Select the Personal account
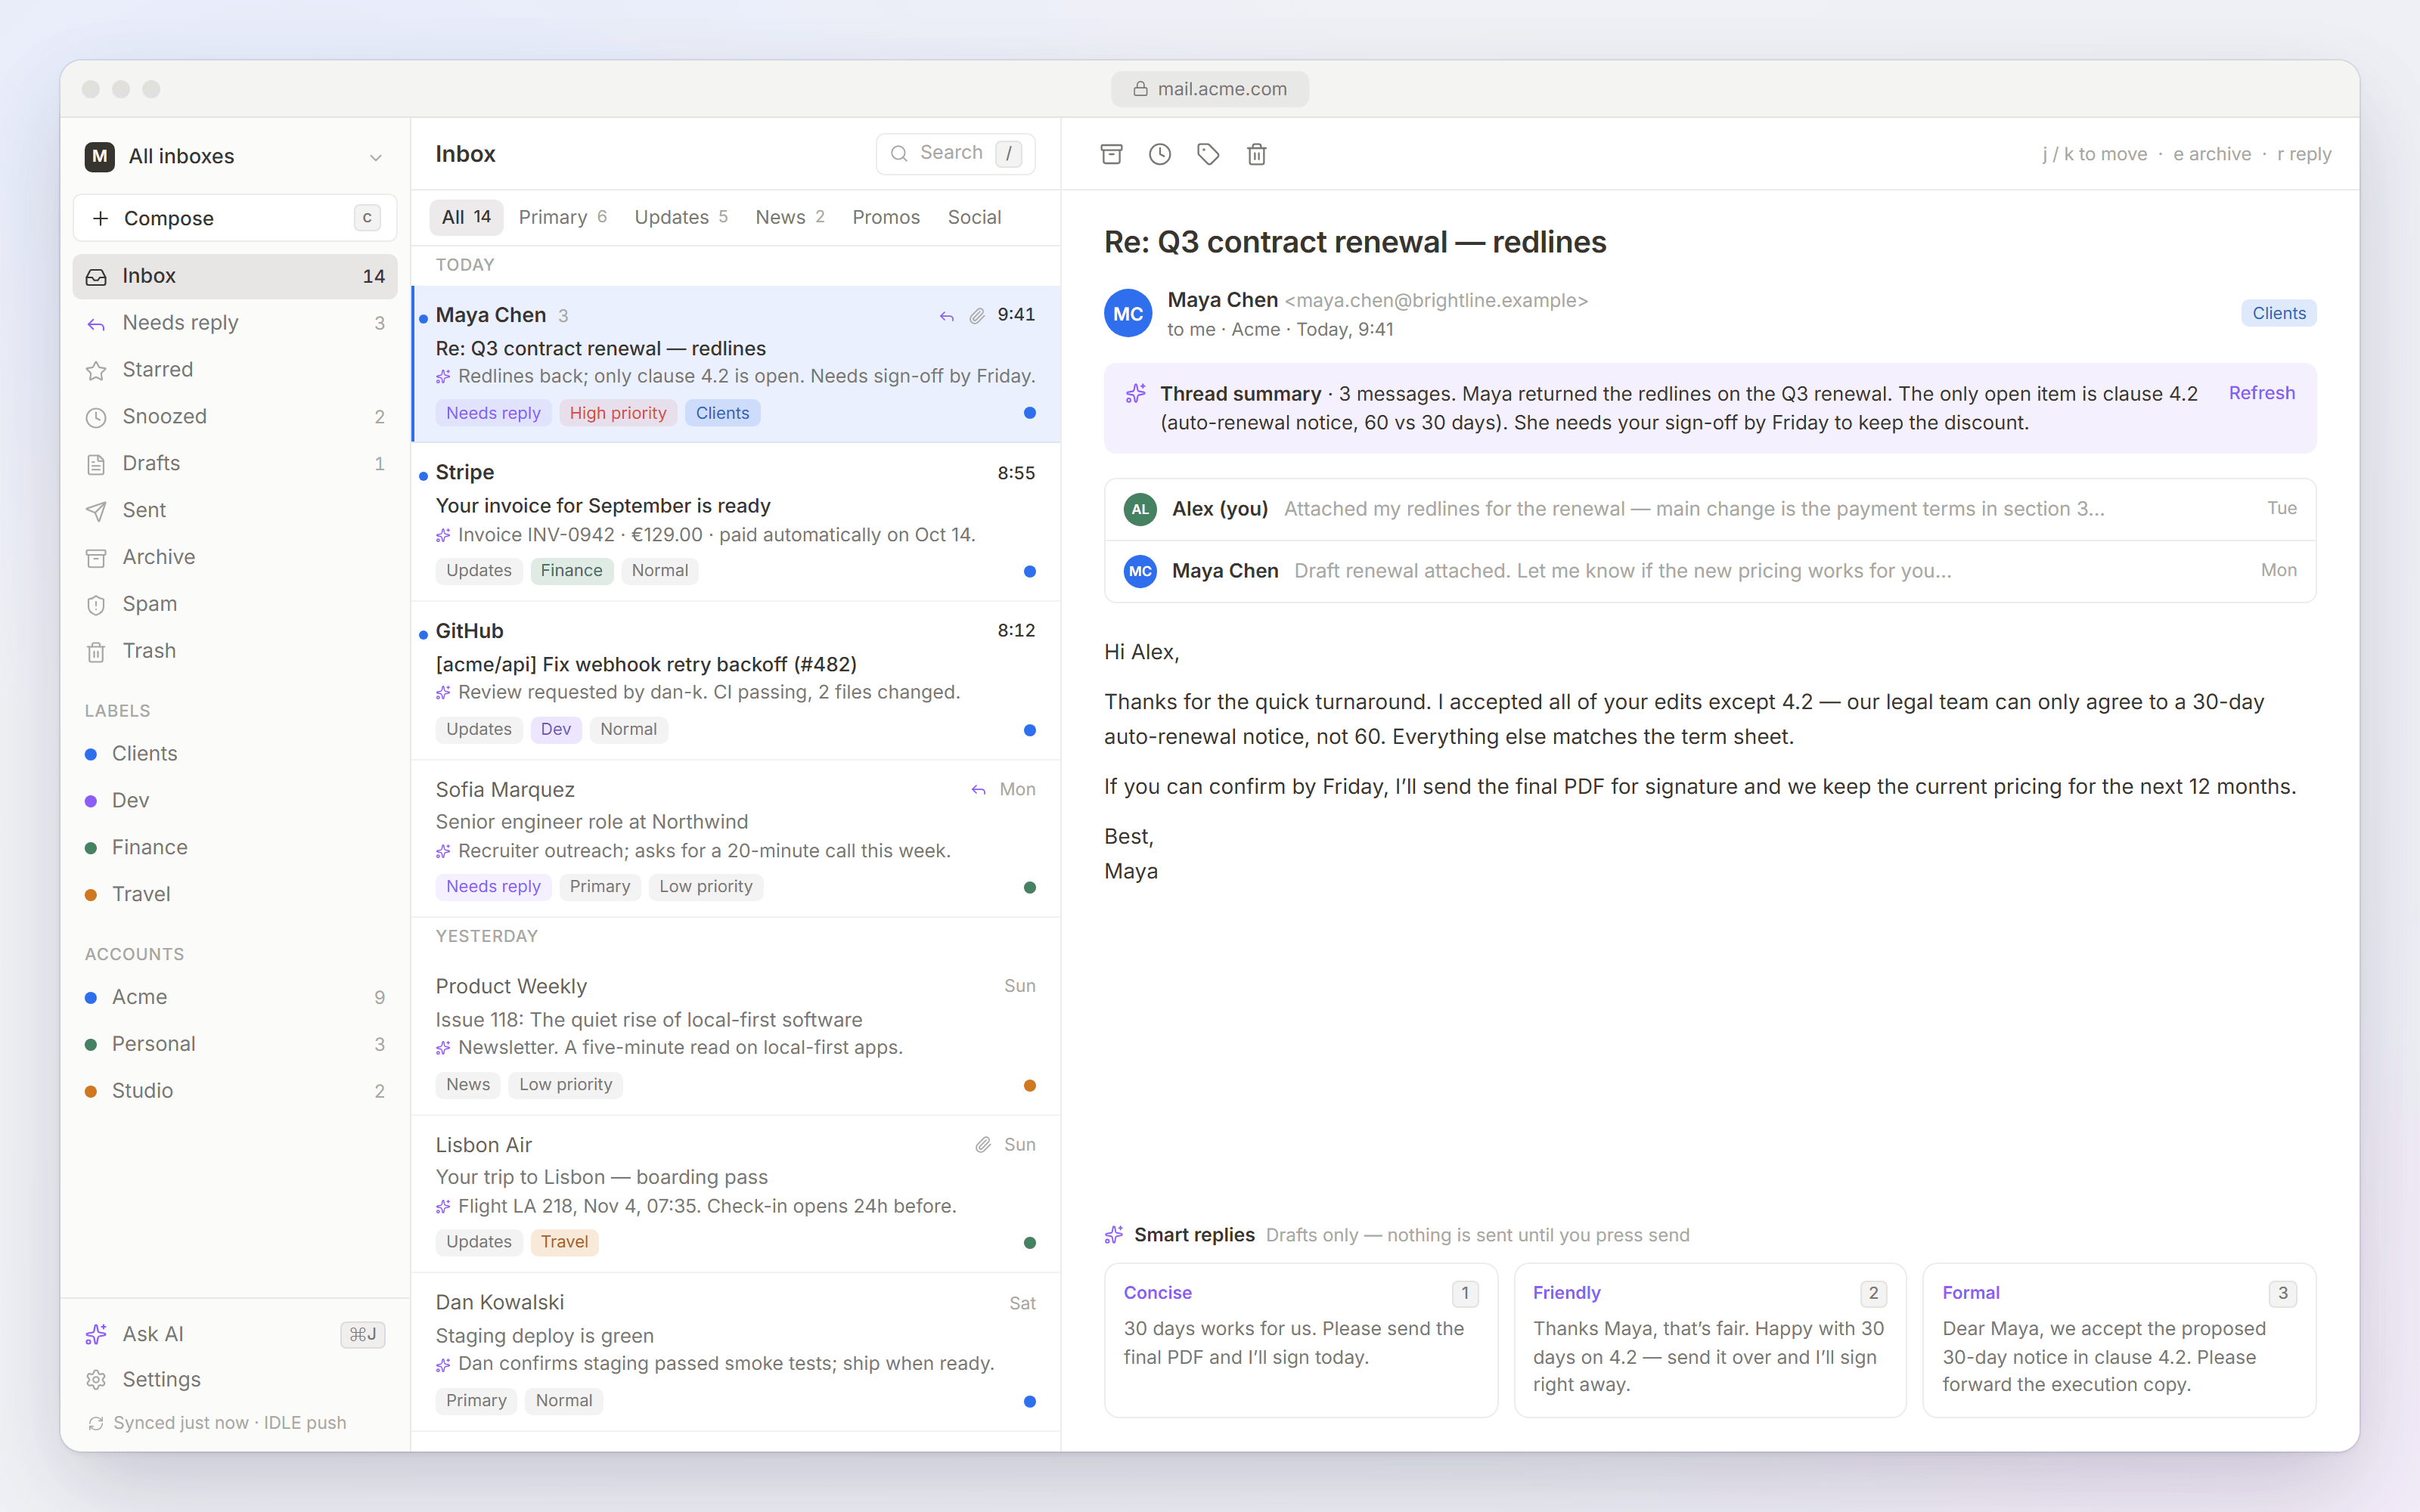 [x=235, y=1044]
